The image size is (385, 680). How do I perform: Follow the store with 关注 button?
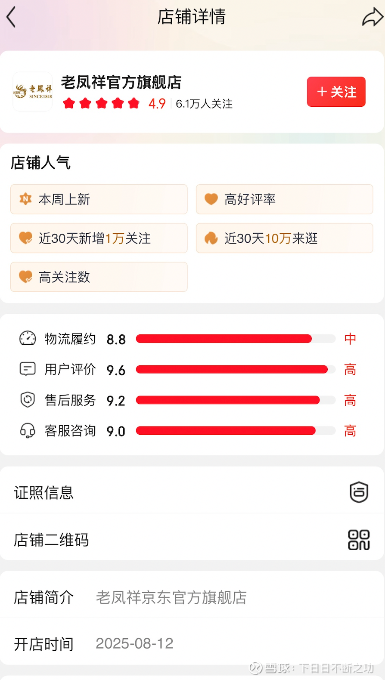click(336, 92)
